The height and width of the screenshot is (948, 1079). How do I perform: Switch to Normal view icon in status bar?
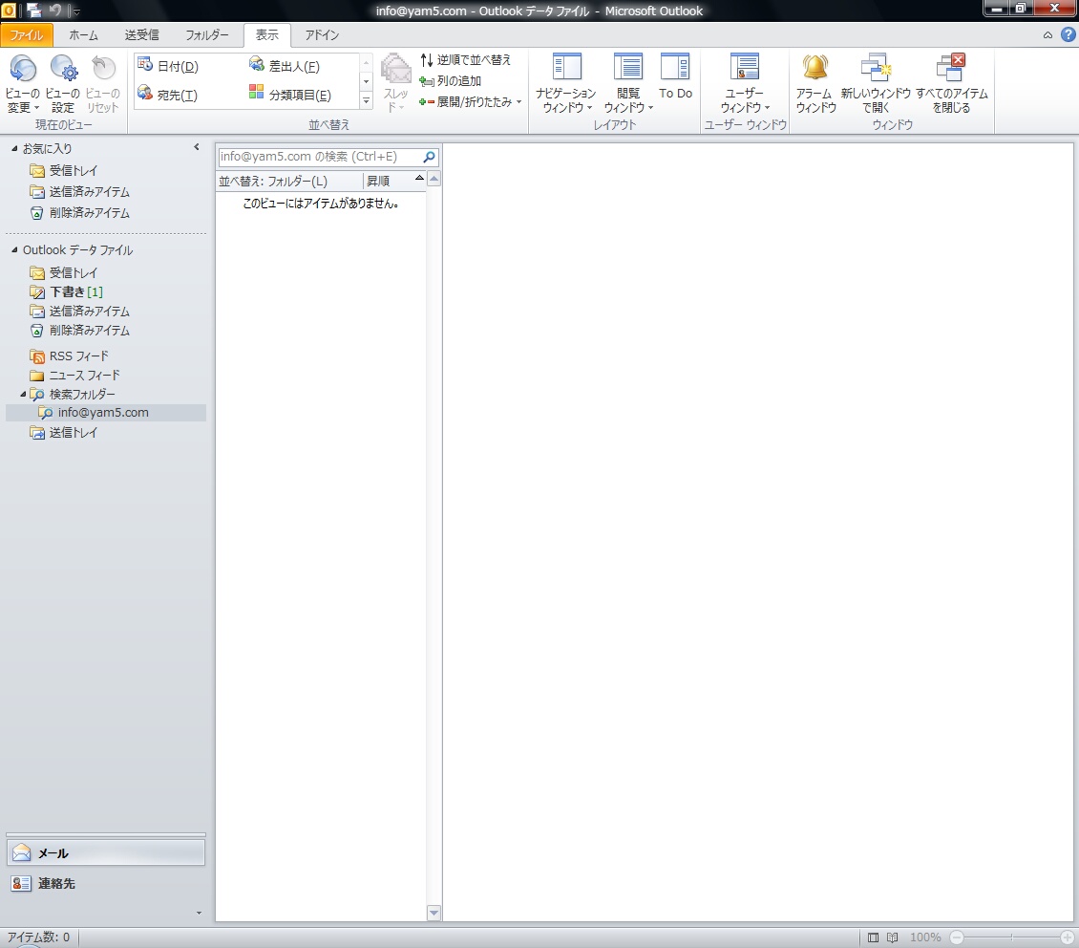click(x=873, y=937)
